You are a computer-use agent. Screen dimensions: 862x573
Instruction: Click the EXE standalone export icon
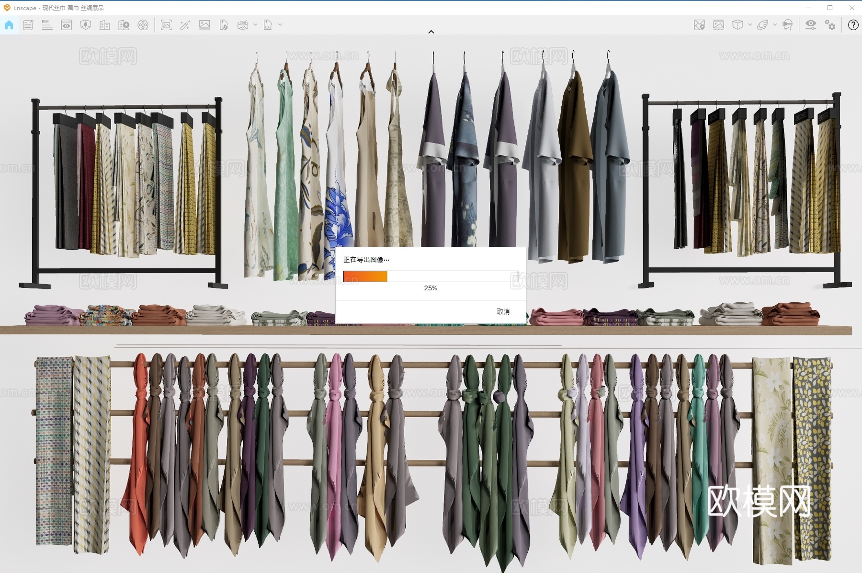[x=268, y=25]
